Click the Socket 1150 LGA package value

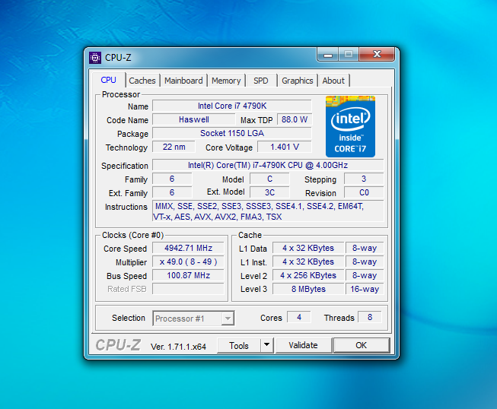coord(232,133)
